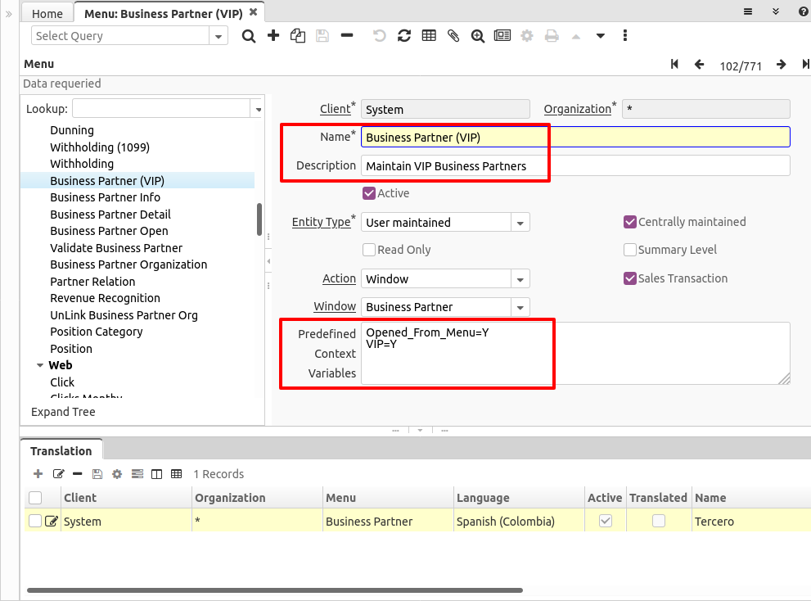Click the Find Record magnifier icon
The image size is (811, 601).
point(249,36)
